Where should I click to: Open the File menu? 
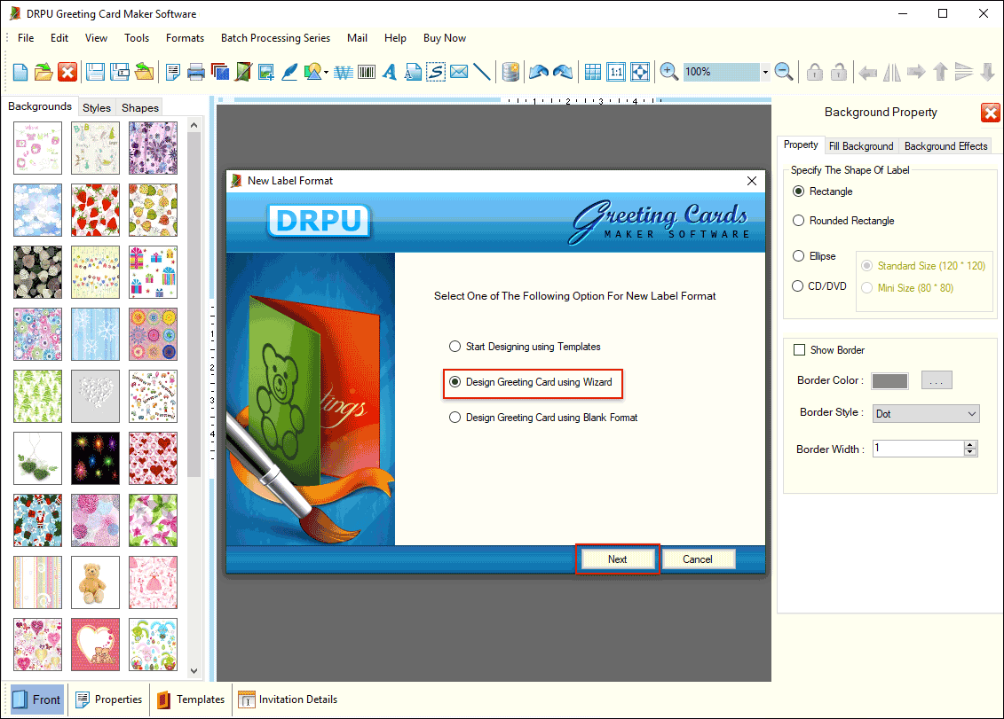[26, 38]
